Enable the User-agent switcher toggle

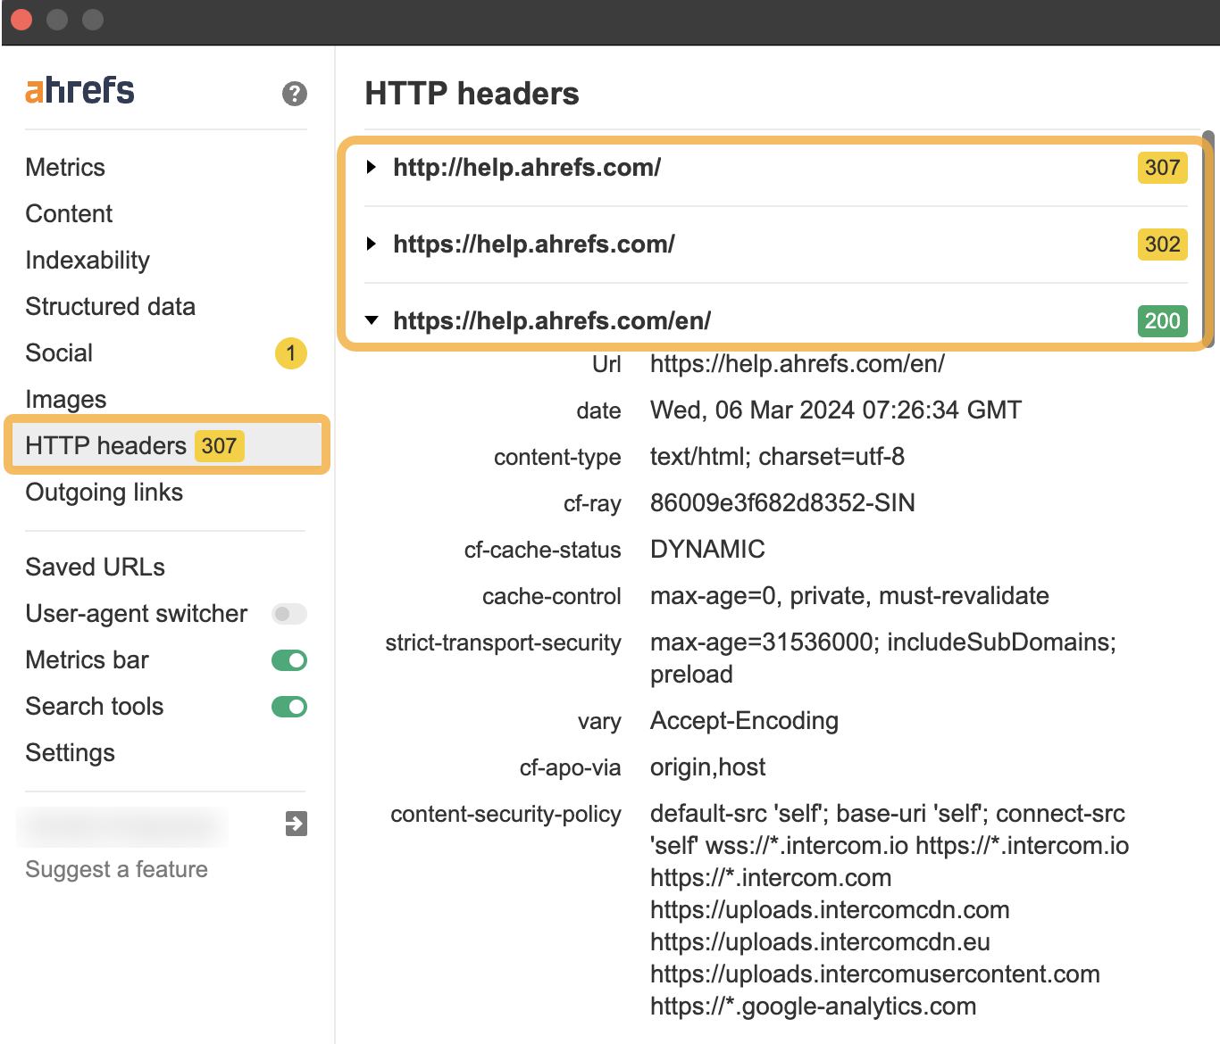pos(288,614)
